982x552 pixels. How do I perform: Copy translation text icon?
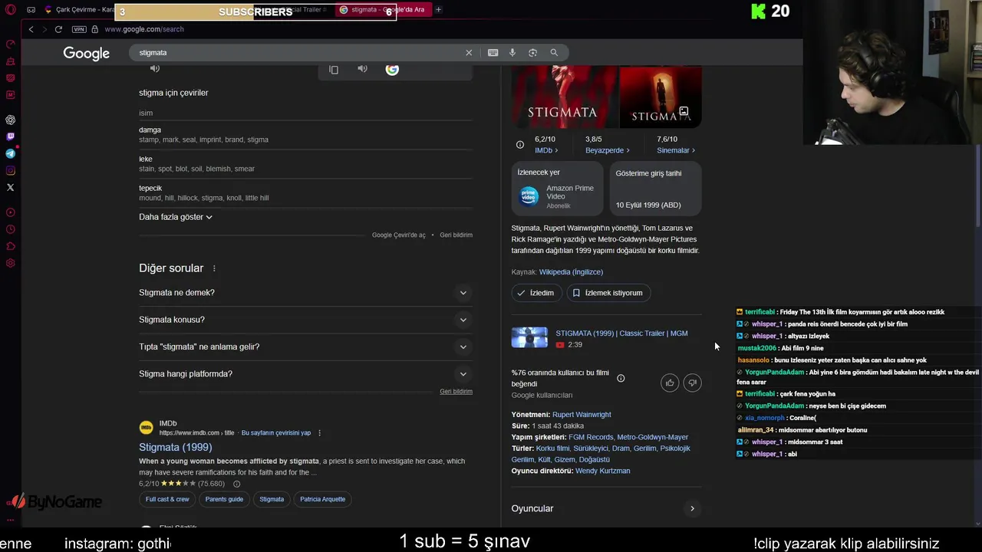click(x=334, y=70)
